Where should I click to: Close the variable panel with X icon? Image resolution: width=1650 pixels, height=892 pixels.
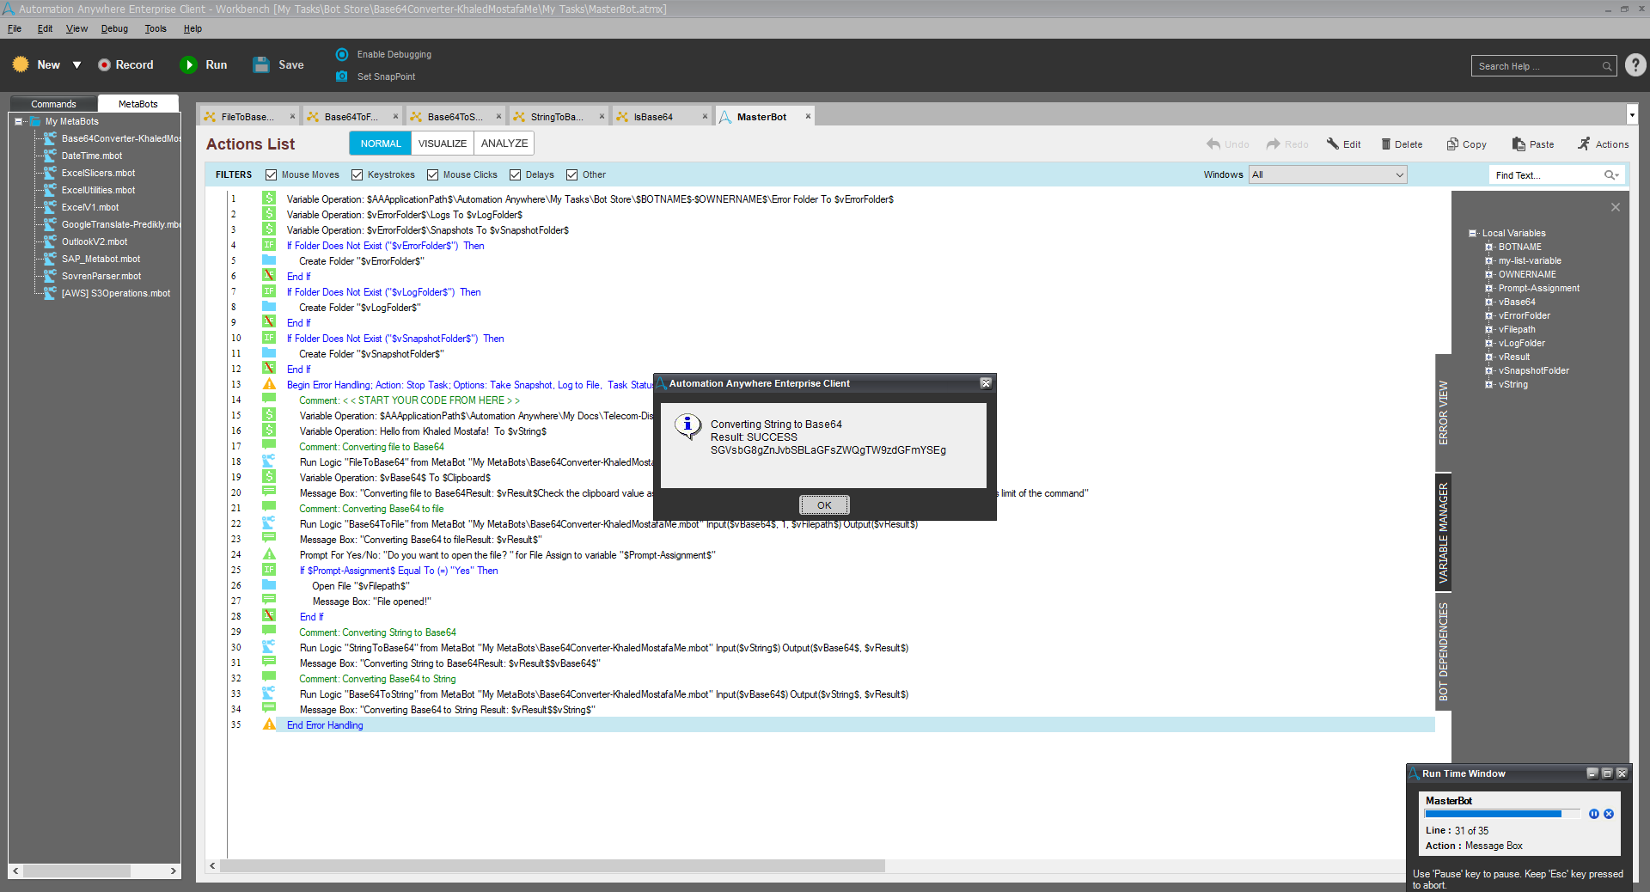tap(1616, 207)
